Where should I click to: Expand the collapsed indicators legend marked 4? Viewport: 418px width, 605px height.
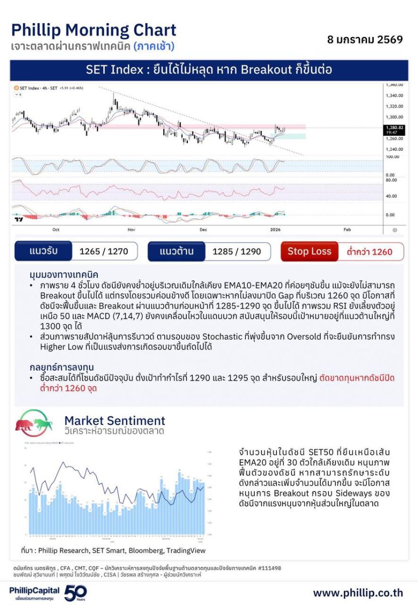tap(19, 94)
